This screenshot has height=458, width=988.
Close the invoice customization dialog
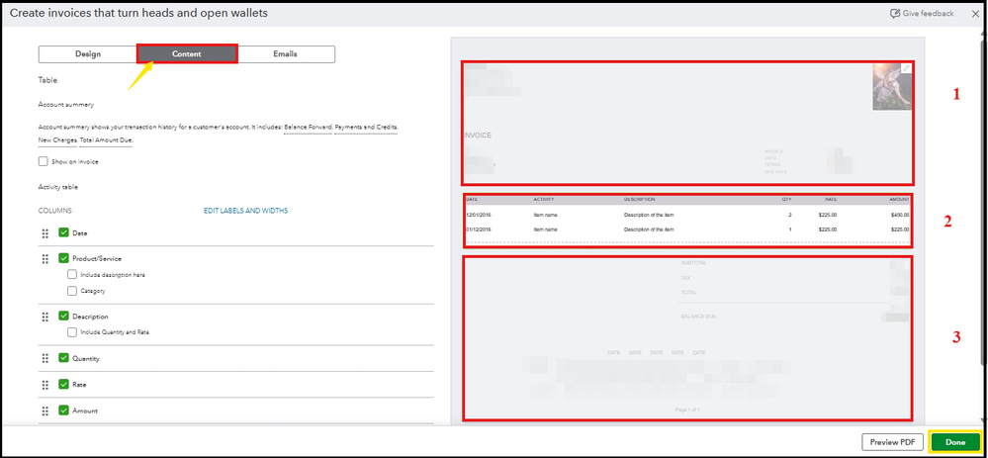[975, 13]
